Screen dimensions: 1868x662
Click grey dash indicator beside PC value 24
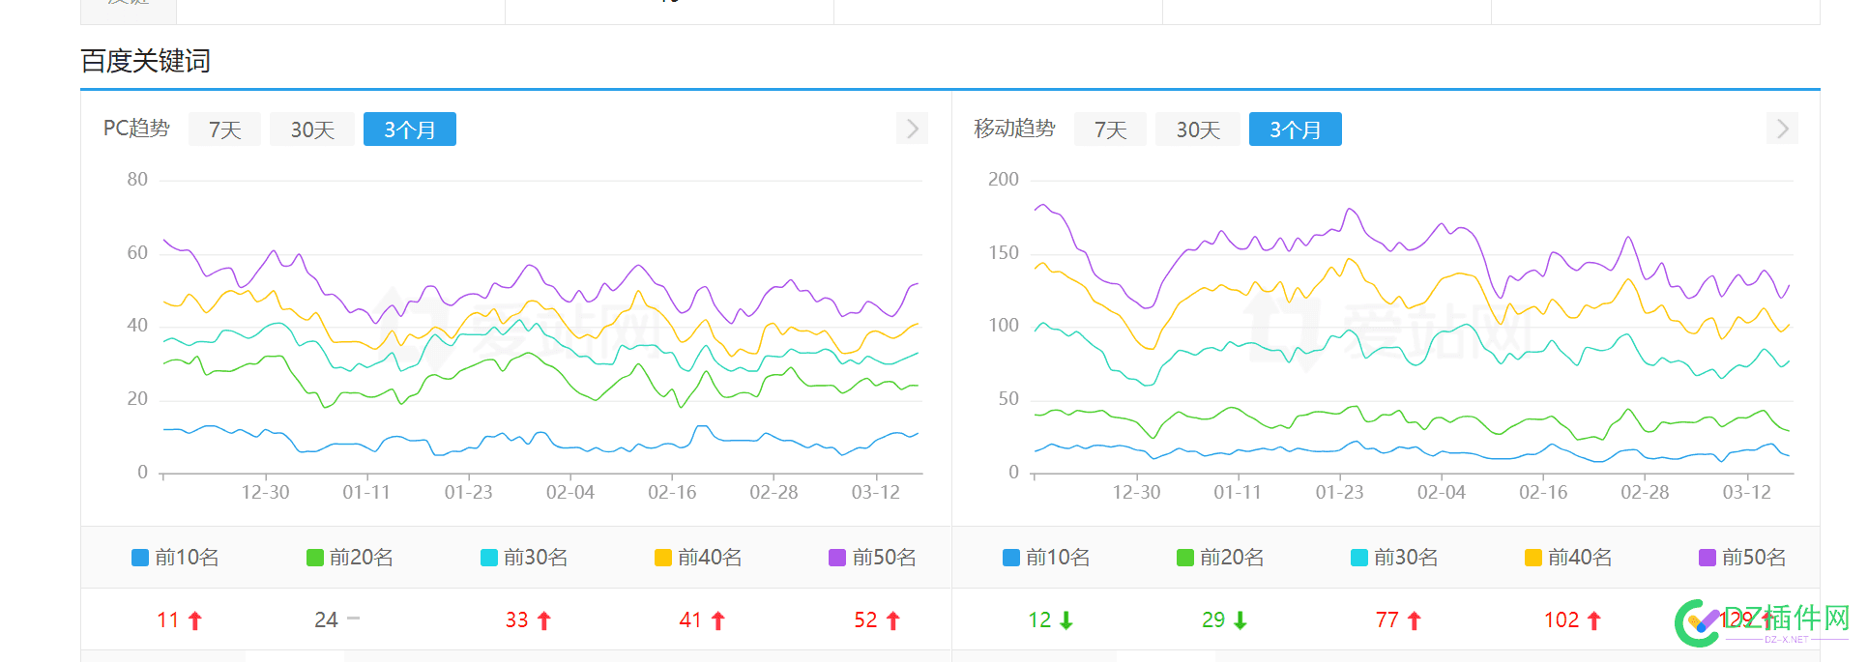353,619
